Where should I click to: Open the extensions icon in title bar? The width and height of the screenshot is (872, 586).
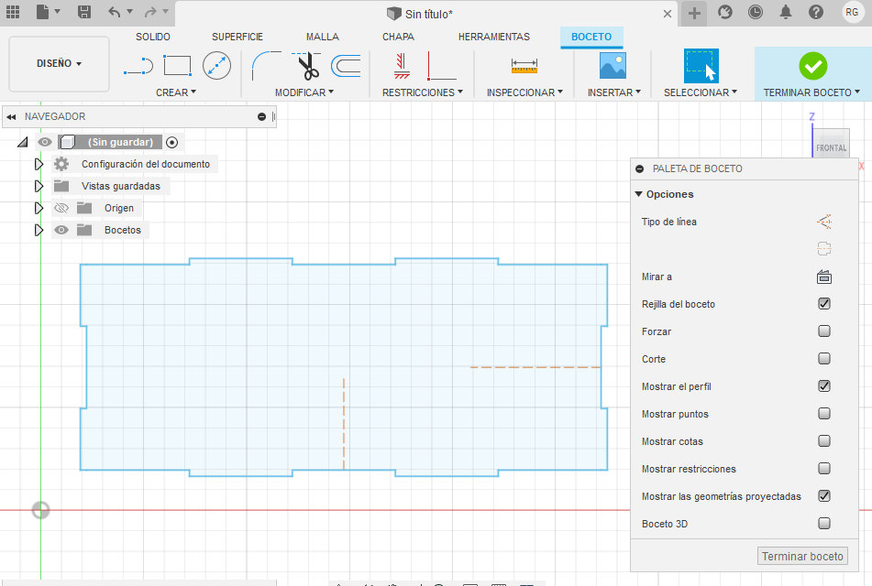tap(724, 12)
